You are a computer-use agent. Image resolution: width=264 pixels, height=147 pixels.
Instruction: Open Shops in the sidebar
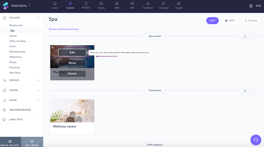tap(13, 62)
